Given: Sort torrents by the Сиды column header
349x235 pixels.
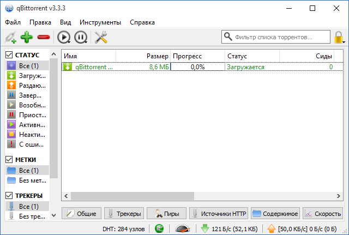Looking at the screenshot, I should (306, 56).
